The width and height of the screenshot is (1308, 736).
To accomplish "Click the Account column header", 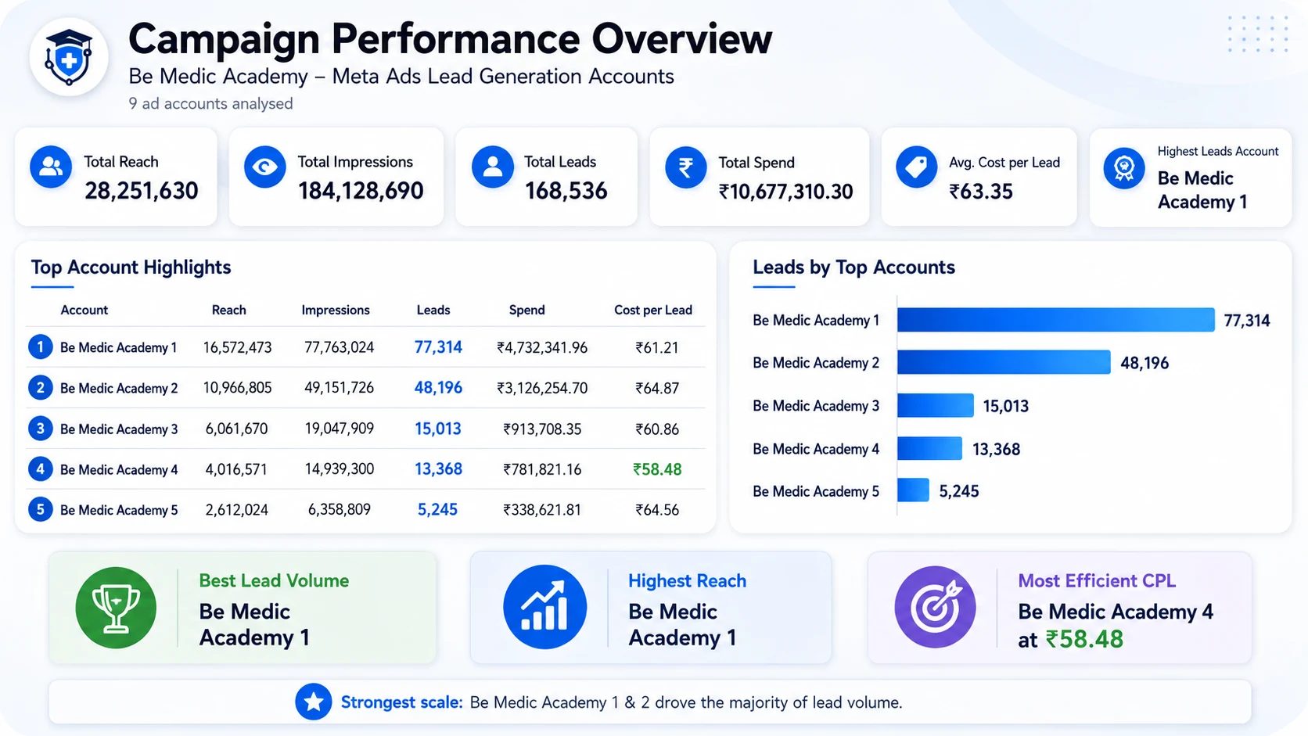I will 84,310.
